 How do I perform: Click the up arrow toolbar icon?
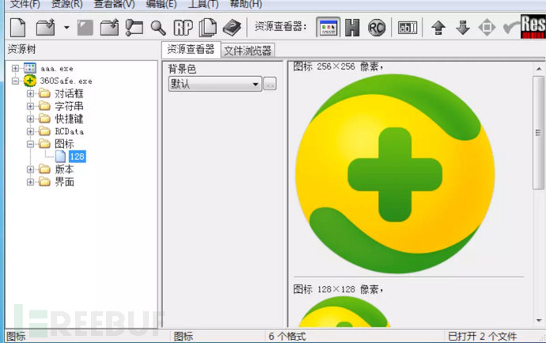[438, 28]
